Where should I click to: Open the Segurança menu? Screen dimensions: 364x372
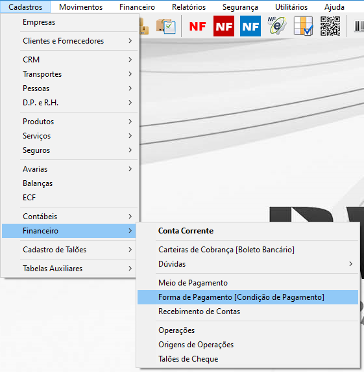[x=240, y=7]
